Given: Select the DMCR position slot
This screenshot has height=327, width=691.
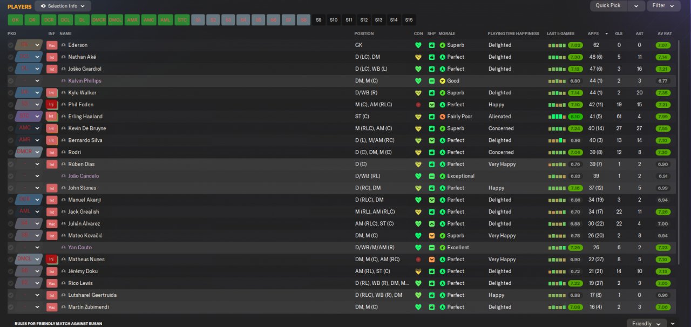Looking at the screenshot, I should [99, 20].
